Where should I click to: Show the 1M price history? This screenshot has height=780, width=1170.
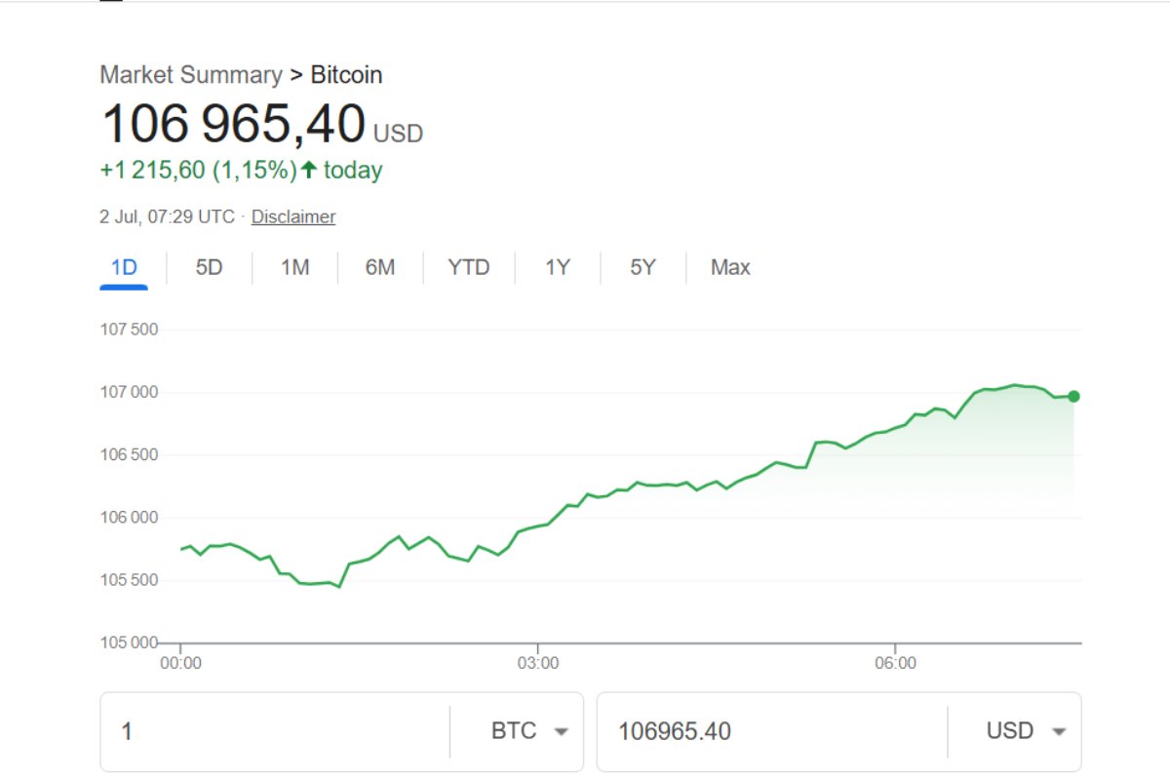point(294,267)
